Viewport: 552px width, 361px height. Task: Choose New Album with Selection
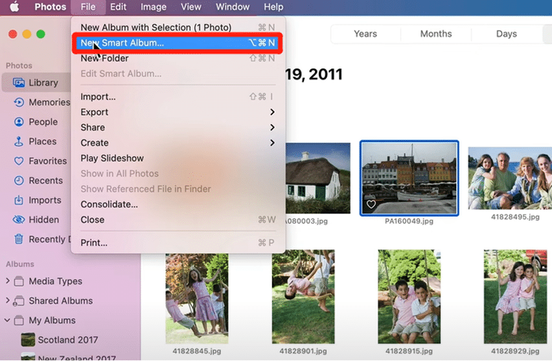tap(178, 27)
